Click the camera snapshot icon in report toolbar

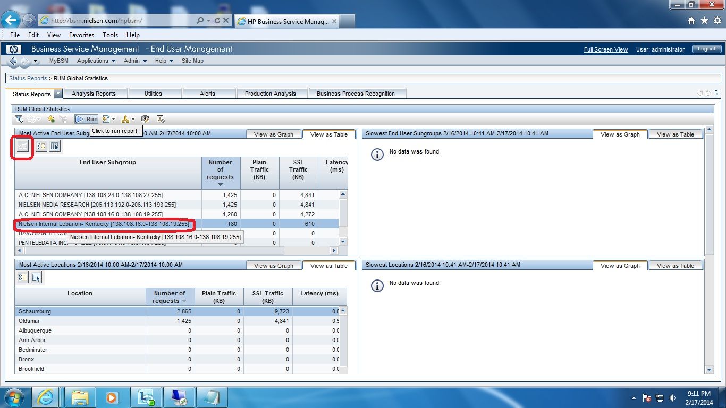point(145,119)
